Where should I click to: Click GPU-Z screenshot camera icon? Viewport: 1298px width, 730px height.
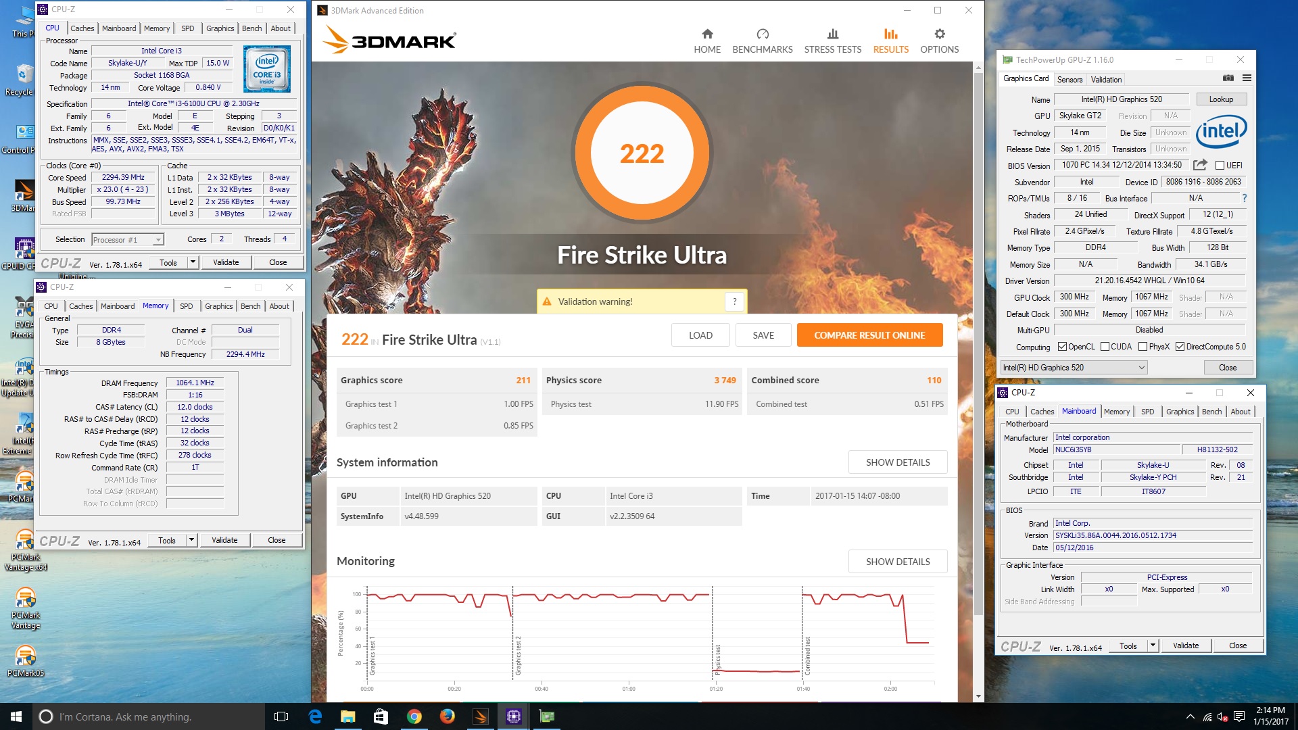1228,78
